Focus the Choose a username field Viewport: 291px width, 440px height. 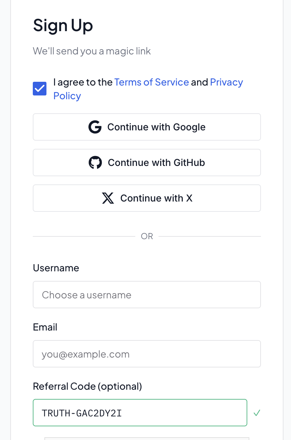coord(147,295)
